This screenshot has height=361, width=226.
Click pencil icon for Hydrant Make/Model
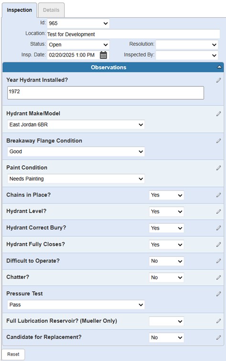(219, 114)
